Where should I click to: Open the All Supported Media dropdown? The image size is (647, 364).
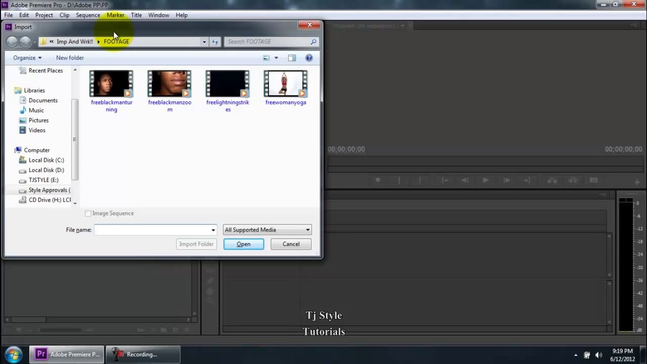tap(267, 230)
